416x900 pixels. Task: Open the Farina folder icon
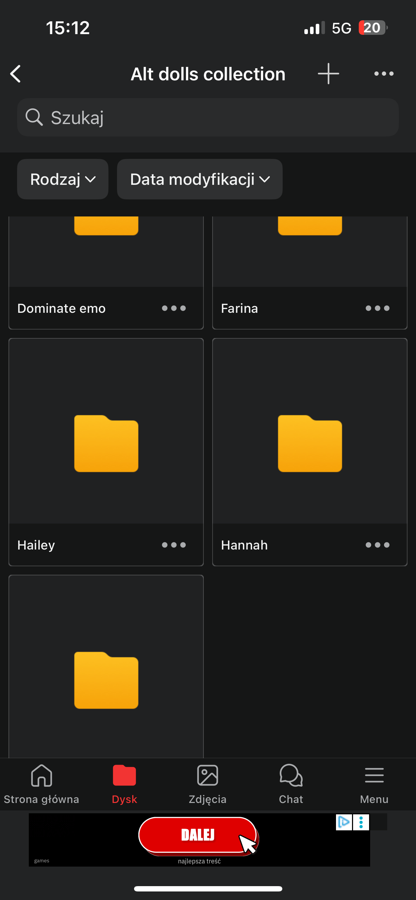310,226
